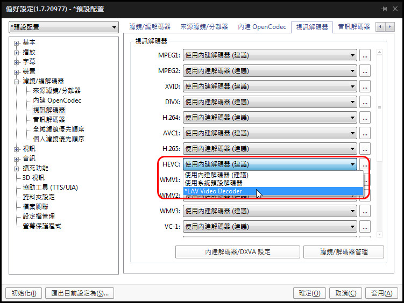Viewport: 404px width, 303px height.
Task: Switch to 視訊解碼器 tab
Action: click(312, 27)
